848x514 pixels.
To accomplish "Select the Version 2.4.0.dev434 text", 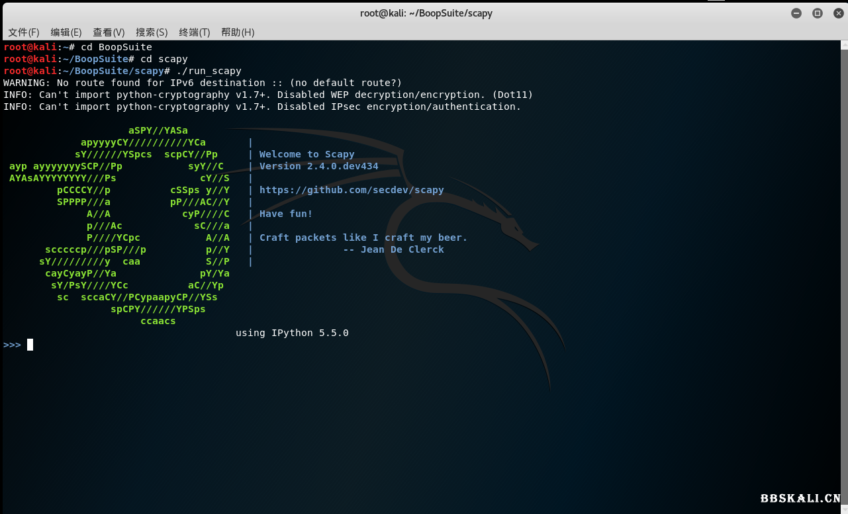I will point(318,166).
